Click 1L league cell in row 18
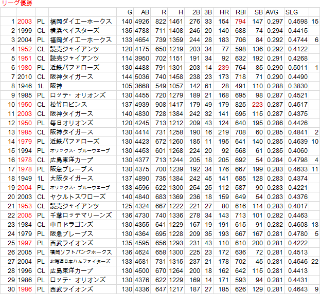Screen dimensions: 320x294 click(41, 179)
